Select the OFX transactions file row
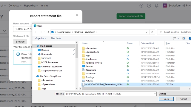The image size is (191, 107). [136, 84]
